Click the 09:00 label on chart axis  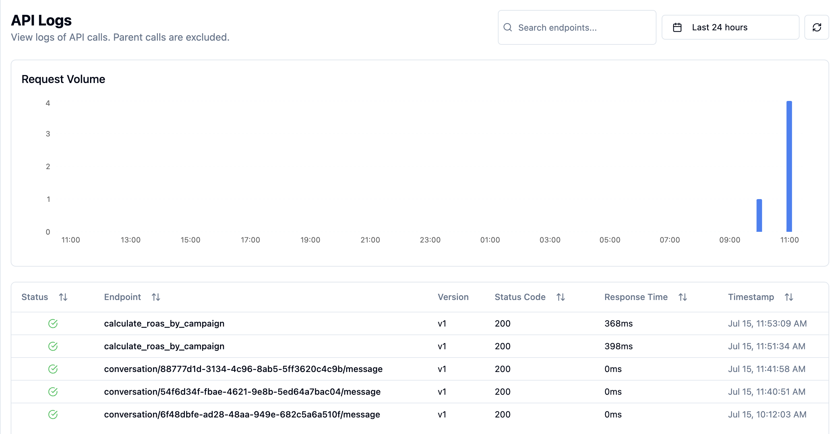(730, 240)
